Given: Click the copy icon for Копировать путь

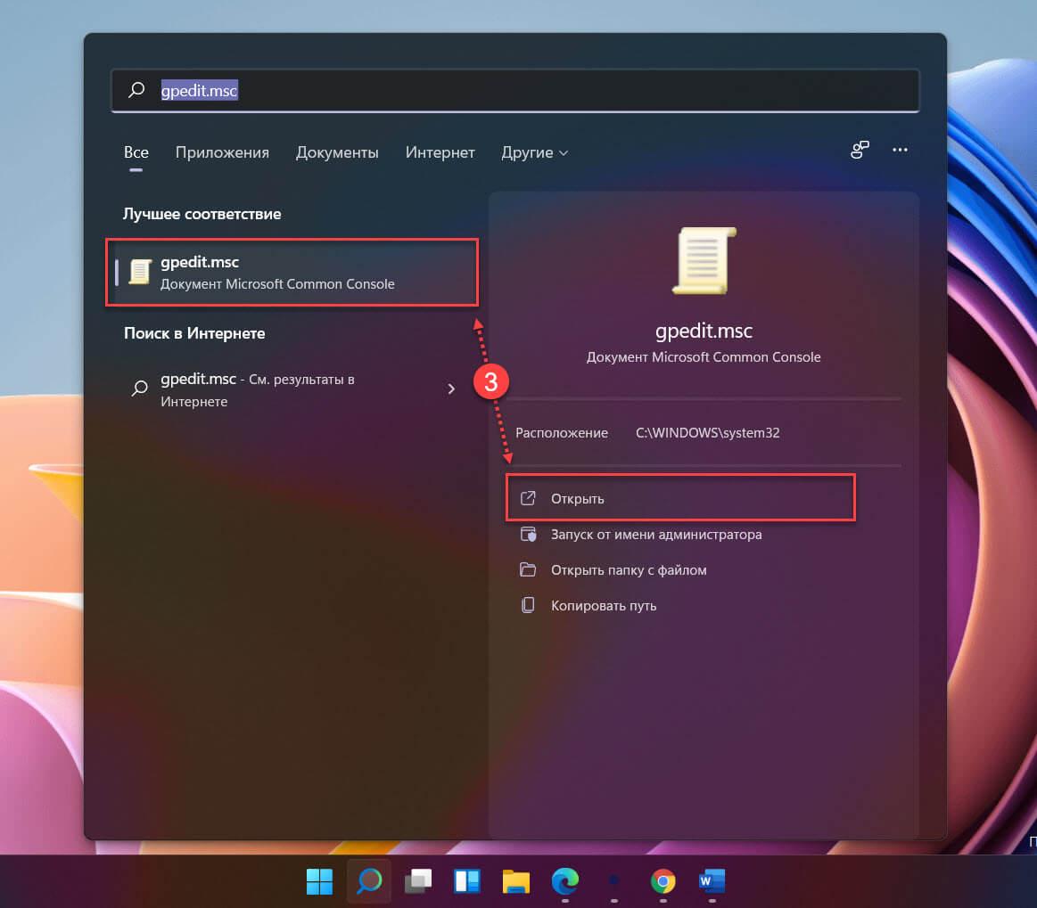Looking at the screenshot, I should point(528,605).
